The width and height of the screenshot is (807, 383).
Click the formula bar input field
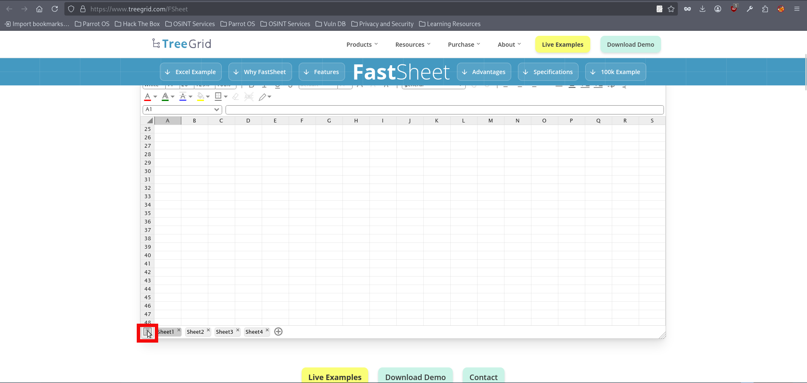[x=444, y=110]
